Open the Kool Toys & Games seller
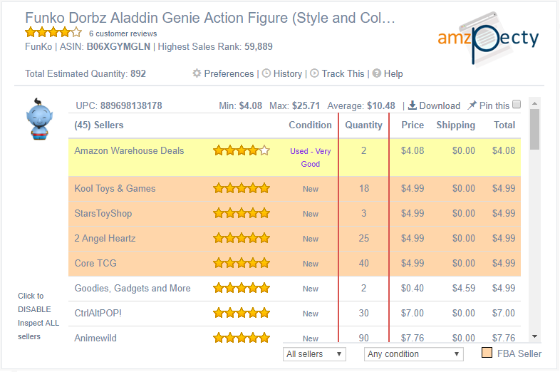The width and height of the screenshot is (560, 372). [115, 188]
